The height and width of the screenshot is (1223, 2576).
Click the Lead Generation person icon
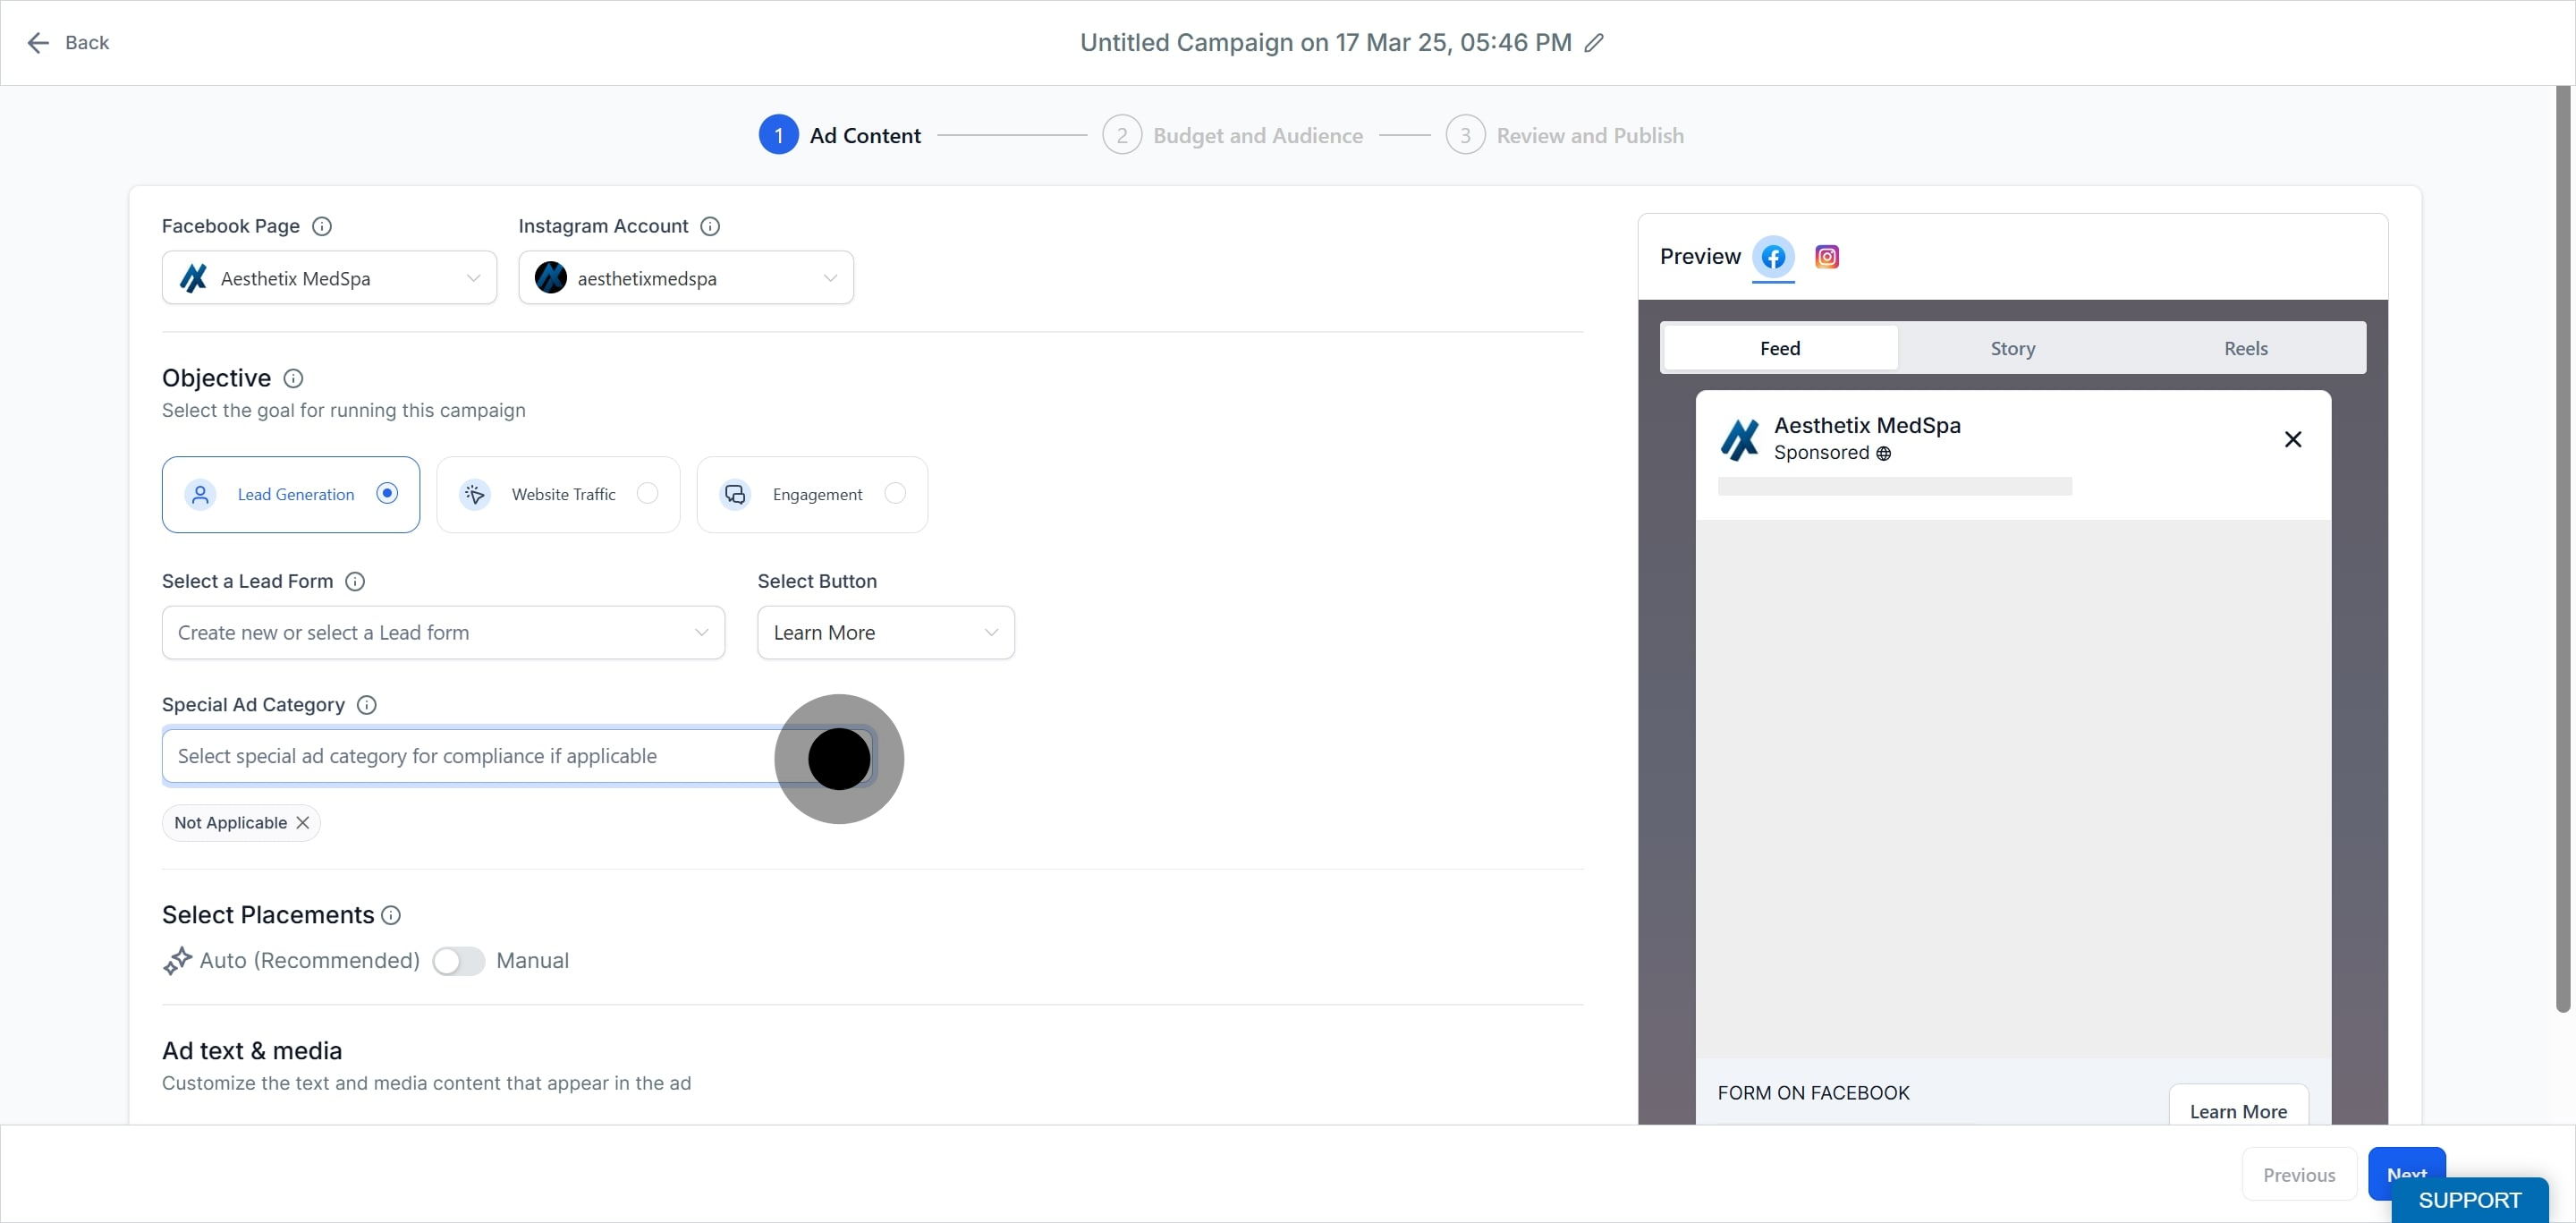click(x=201, y=494)
